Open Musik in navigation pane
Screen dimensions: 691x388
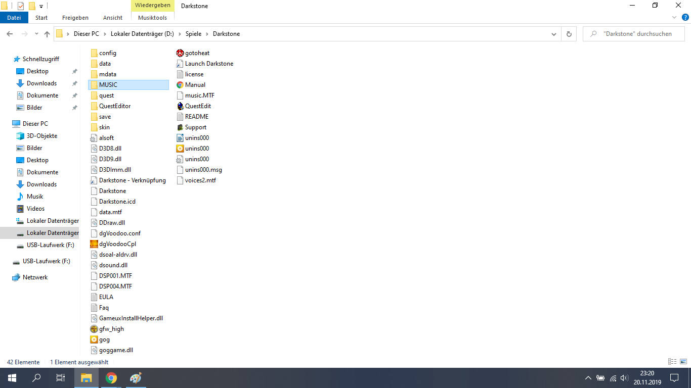tap(35, 197)
